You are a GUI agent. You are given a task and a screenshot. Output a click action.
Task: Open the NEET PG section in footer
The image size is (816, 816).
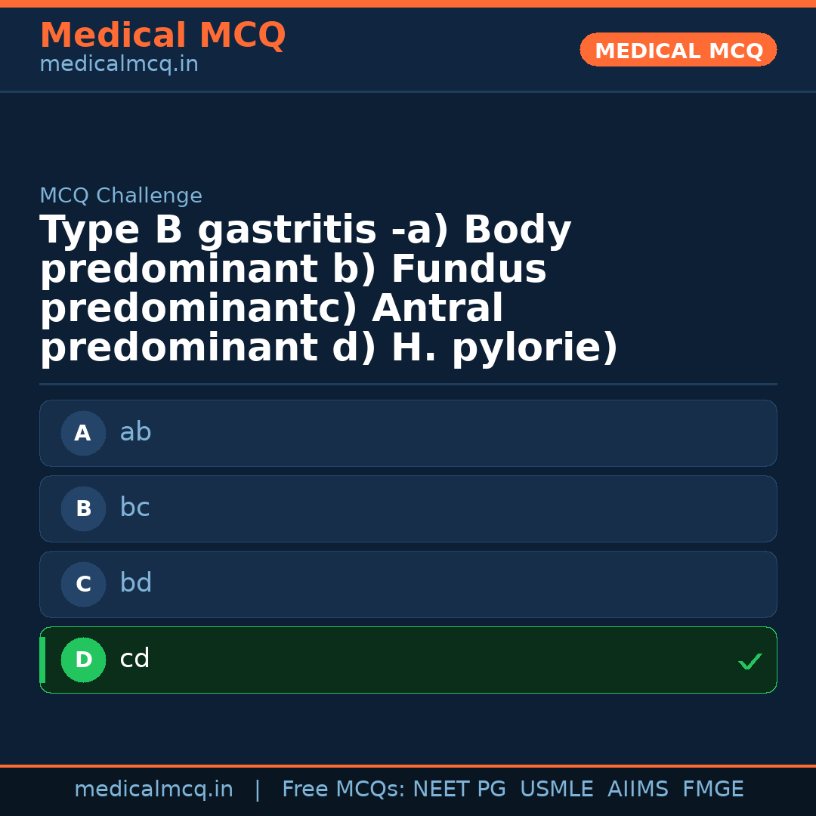click(x=459, y=789)
